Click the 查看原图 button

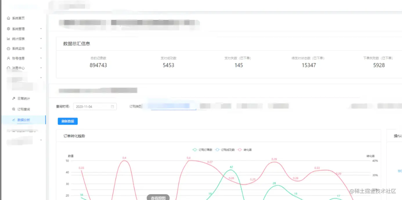[x=158, y=198]
